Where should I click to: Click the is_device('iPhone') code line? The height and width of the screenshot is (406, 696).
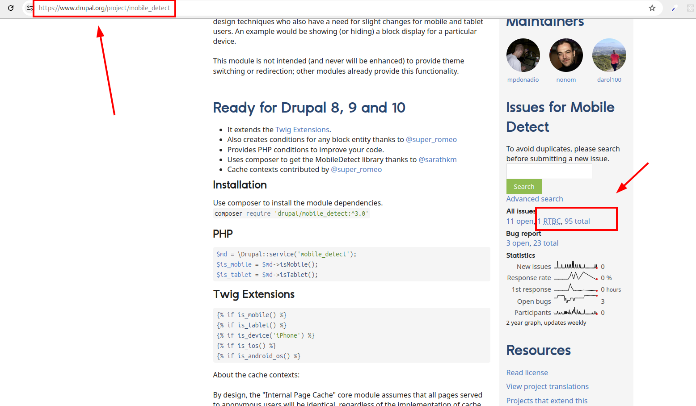coord(266,336)
